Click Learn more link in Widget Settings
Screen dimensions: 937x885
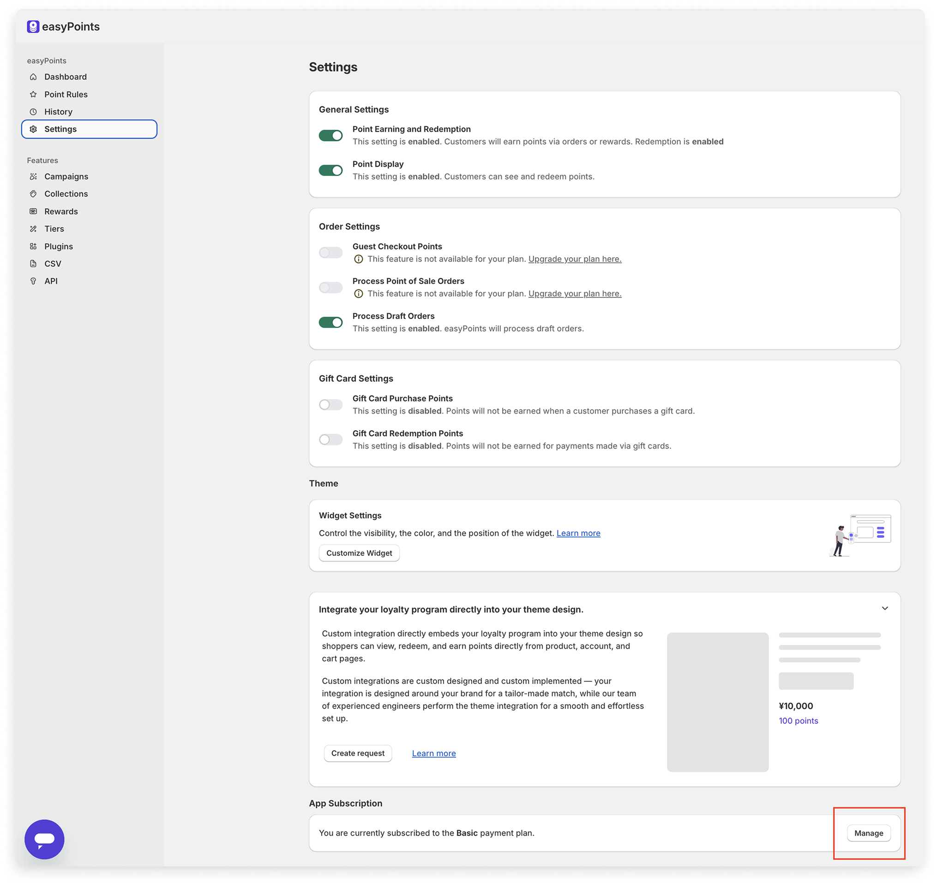(578, 533)
